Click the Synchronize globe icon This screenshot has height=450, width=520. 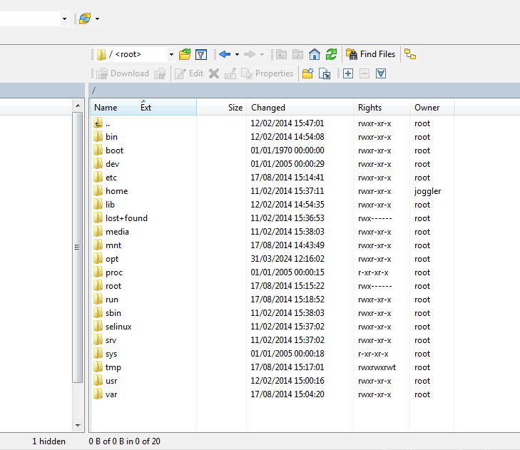[x=85, y=19]
